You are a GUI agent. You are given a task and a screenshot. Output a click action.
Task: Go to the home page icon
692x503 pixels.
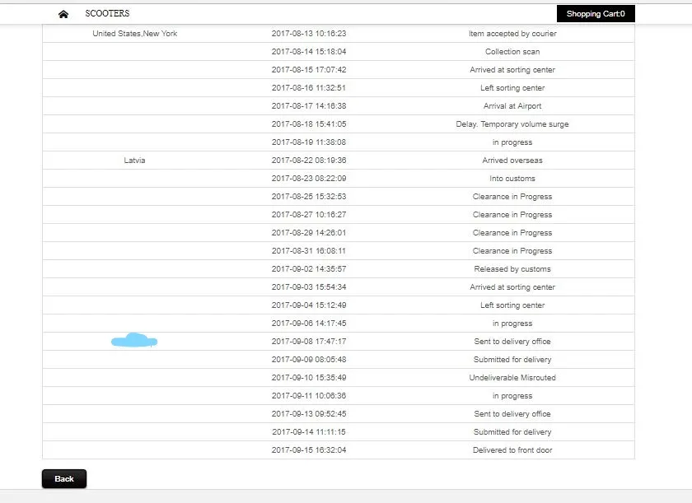pyautogui.click(x=63, y=14)
